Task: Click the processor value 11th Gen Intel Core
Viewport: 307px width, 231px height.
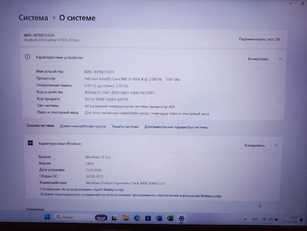Action: pos(132,79)
